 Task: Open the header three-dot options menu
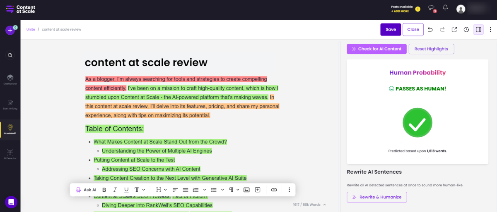coord(490,29)
